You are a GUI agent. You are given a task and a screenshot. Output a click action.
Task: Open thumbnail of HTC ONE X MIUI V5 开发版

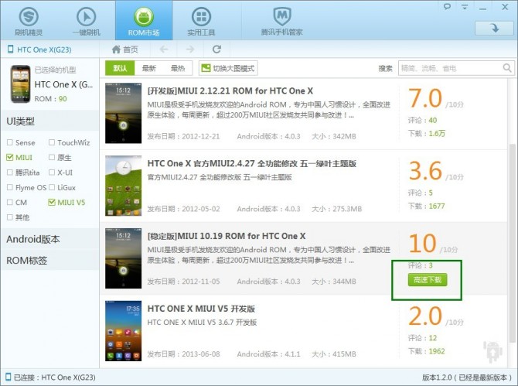[x=123, y=331]
